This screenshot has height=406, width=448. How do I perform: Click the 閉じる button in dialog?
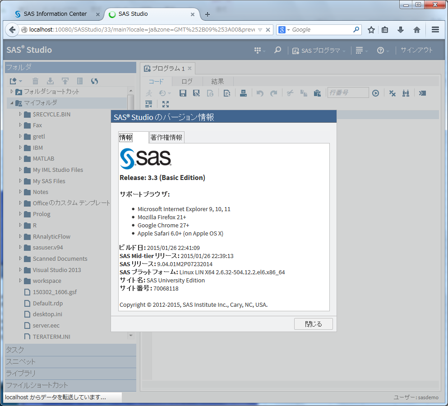(x=314, y=324)
